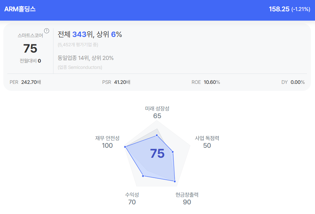Click the DY 0.00% metric

(x=293, y=82)
